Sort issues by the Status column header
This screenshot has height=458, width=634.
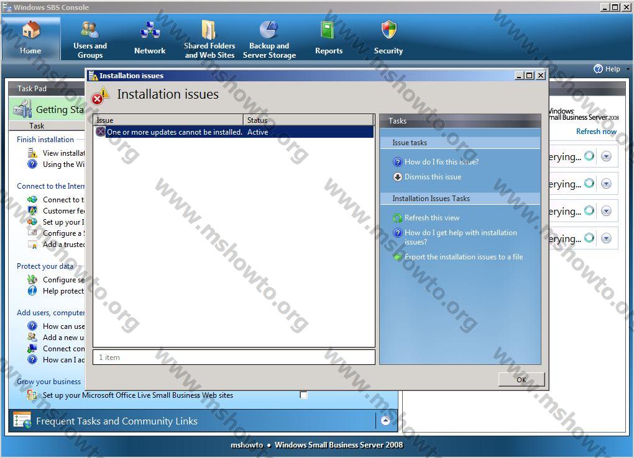(308, 120)
